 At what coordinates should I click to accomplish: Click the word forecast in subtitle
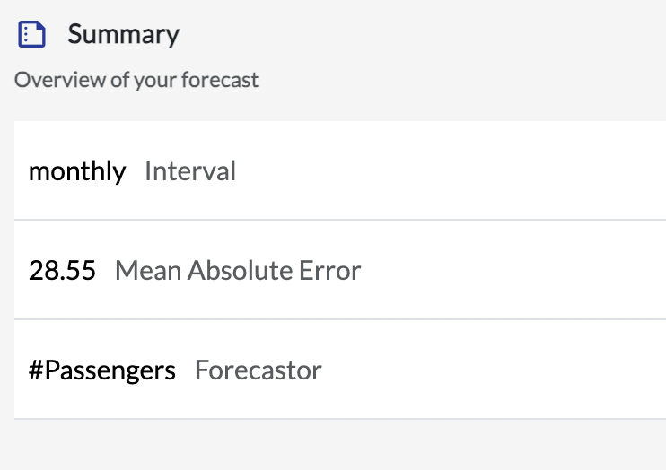click(x=220, y=80)
